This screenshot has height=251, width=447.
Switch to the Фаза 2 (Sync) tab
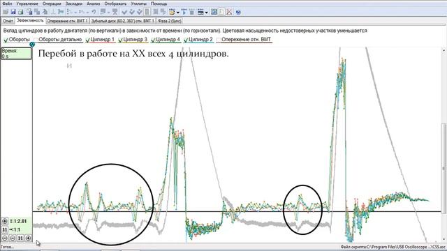[x=169, y=21]
